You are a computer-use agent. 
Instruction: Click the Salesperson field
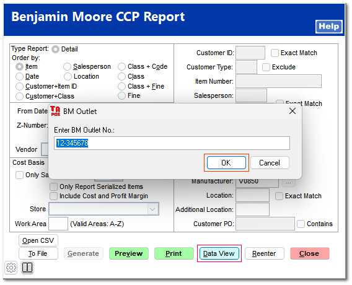[x=251, y=95]
